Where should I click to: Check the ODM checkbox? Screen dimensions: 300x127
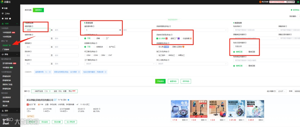(x=92, y=55)
